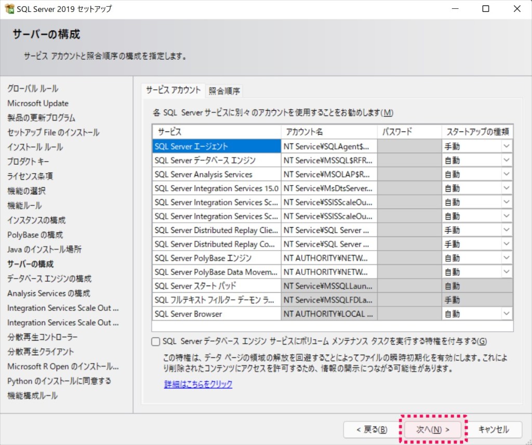Image resolution: width=532 pixels, height=445 pixels.
Task: Click the アカウント名 column header
Action: click(329, 132)
